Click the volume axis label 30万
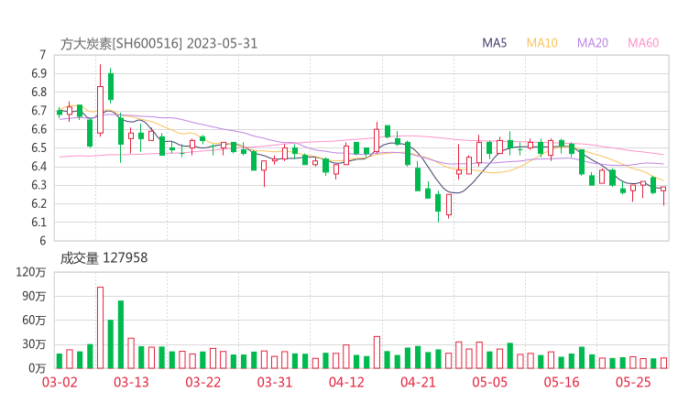 [x=34, y=344]
